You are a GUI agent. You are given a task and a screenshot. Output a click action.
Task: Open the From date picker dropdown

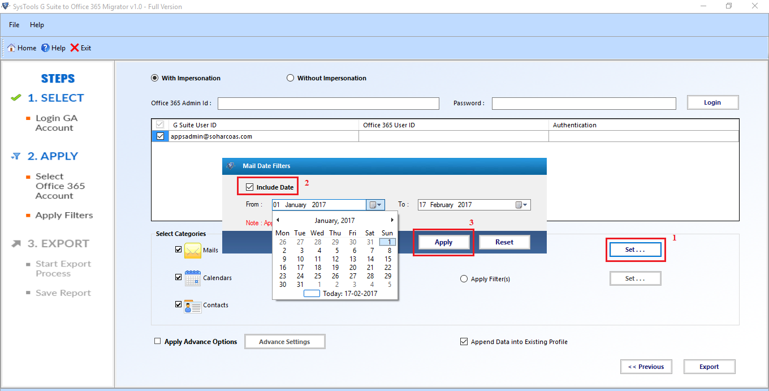click(376, 205)
